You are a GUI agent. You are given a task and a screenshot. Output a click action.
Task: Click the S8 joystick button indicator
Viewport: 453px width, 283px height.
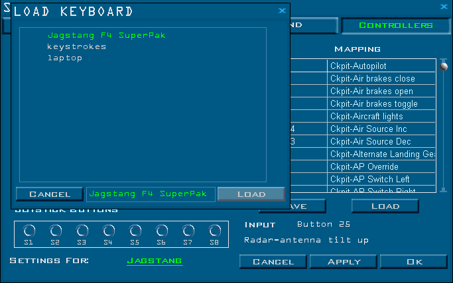[214, 231]
